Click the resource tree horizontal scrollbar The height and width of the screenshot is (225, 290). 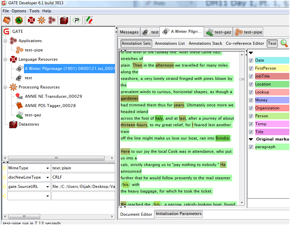click(x=56, y=158)
